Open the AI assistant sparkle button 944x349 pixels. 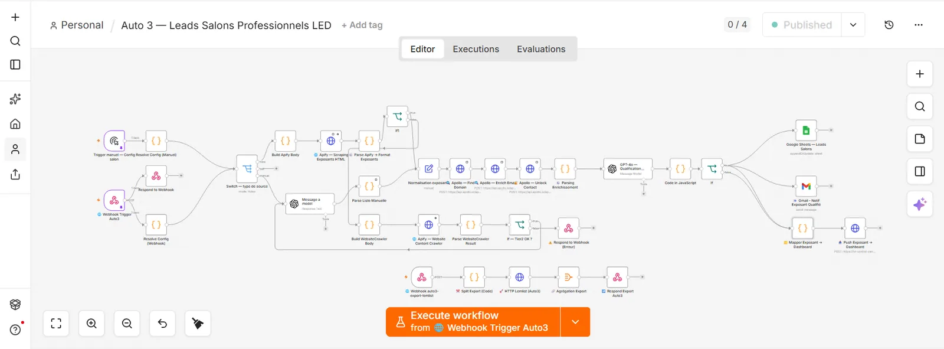point(920,204)
